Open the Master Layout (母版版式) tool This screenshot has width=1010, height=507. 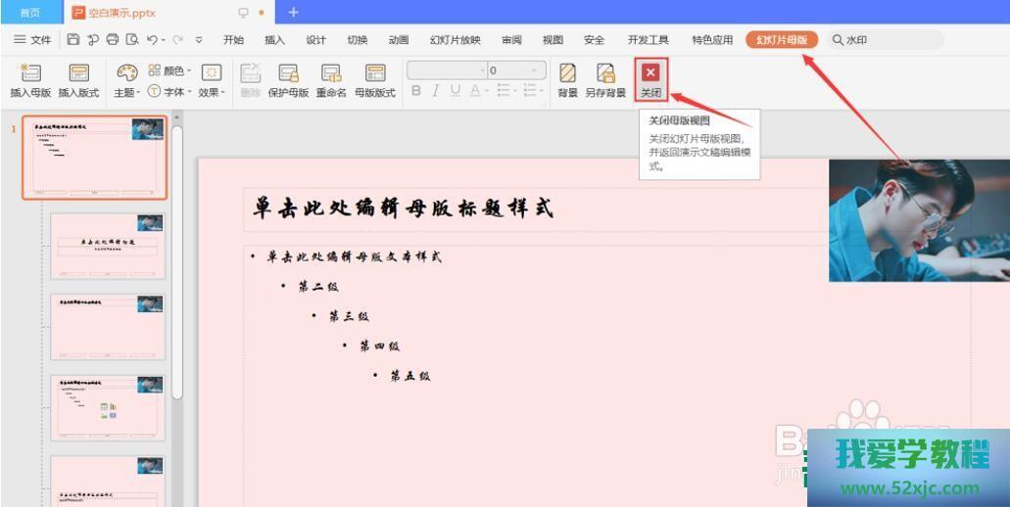pyautogui.click(x=374, y=73)
